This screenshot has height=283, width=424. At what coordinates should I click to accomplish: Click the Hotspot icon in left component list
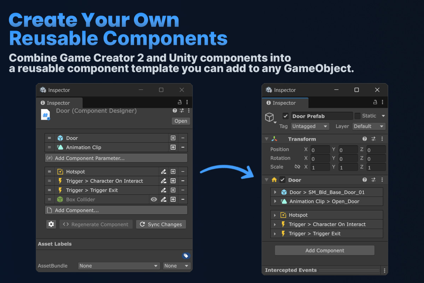tap(60, 172)
